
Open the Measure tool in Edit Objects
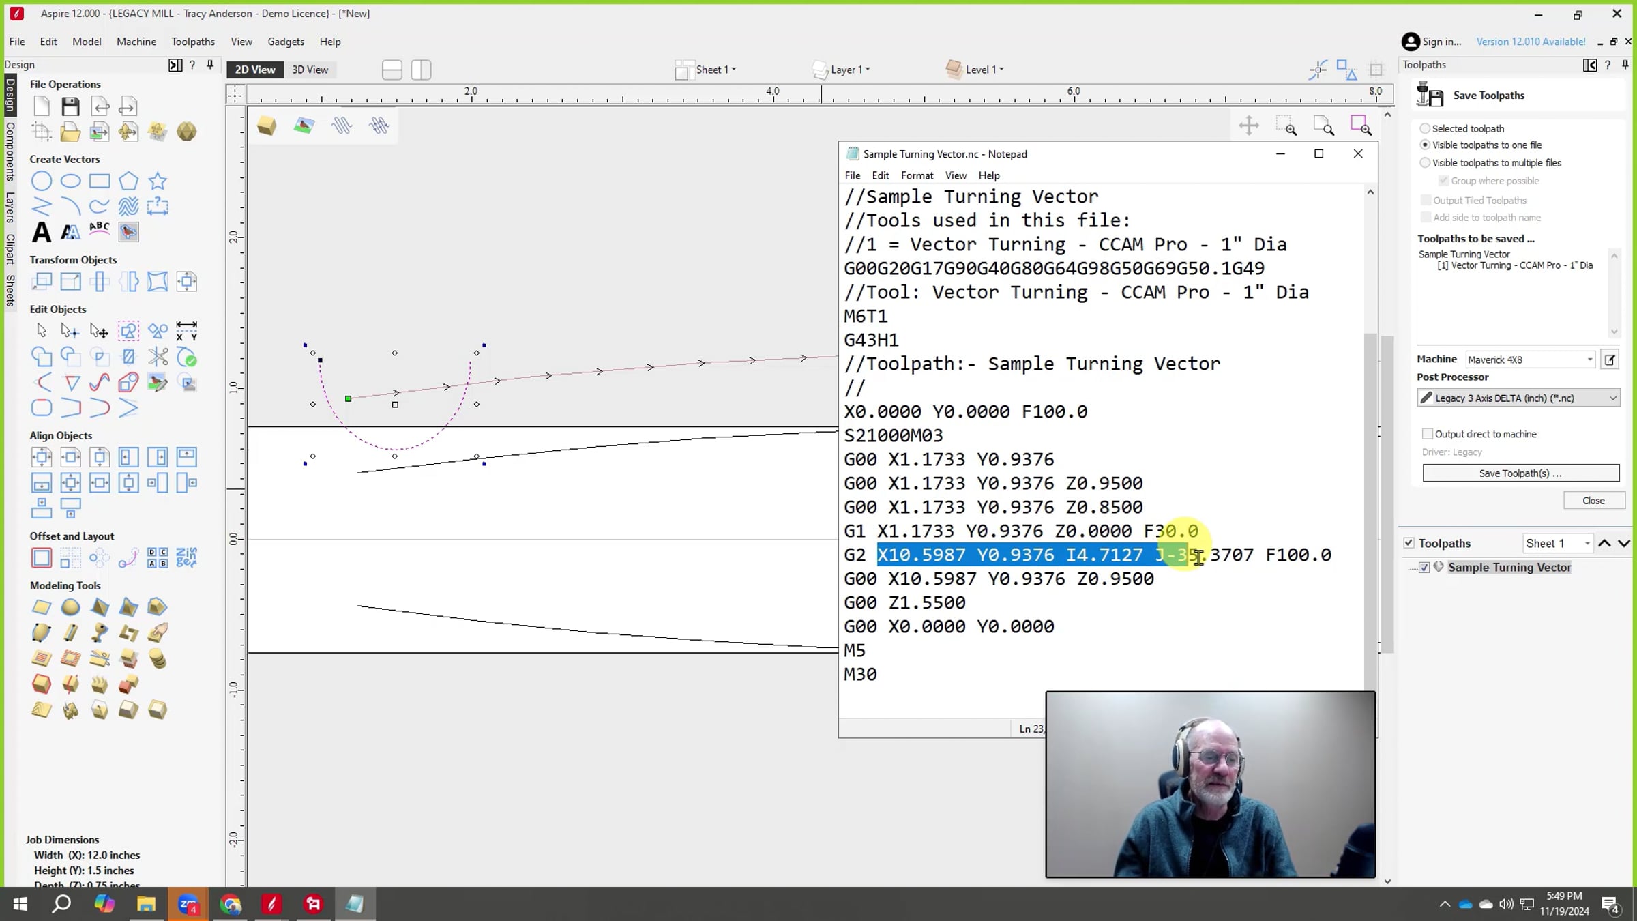[x=187, y=331]
